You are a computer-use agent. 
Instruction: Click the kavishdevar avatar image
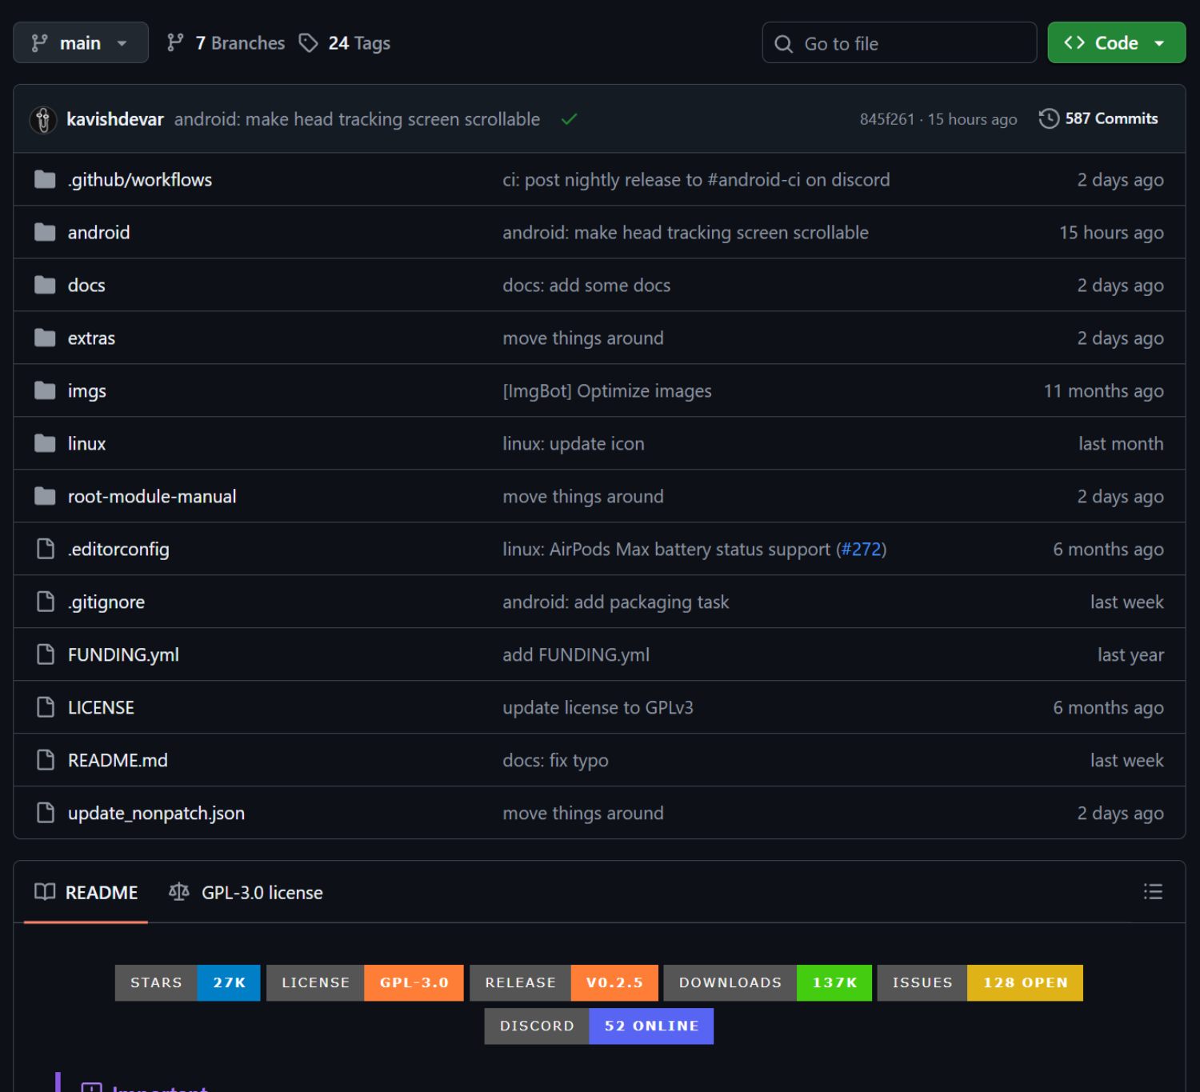click(x=43, y=119)
